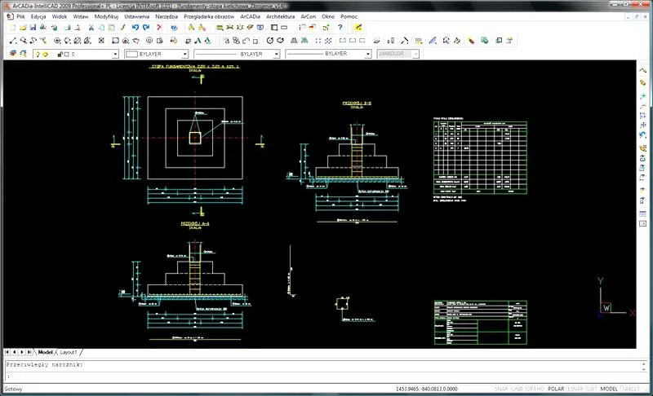Click the yellow highlighted tool icon next to Help

[x=358, y=28]
